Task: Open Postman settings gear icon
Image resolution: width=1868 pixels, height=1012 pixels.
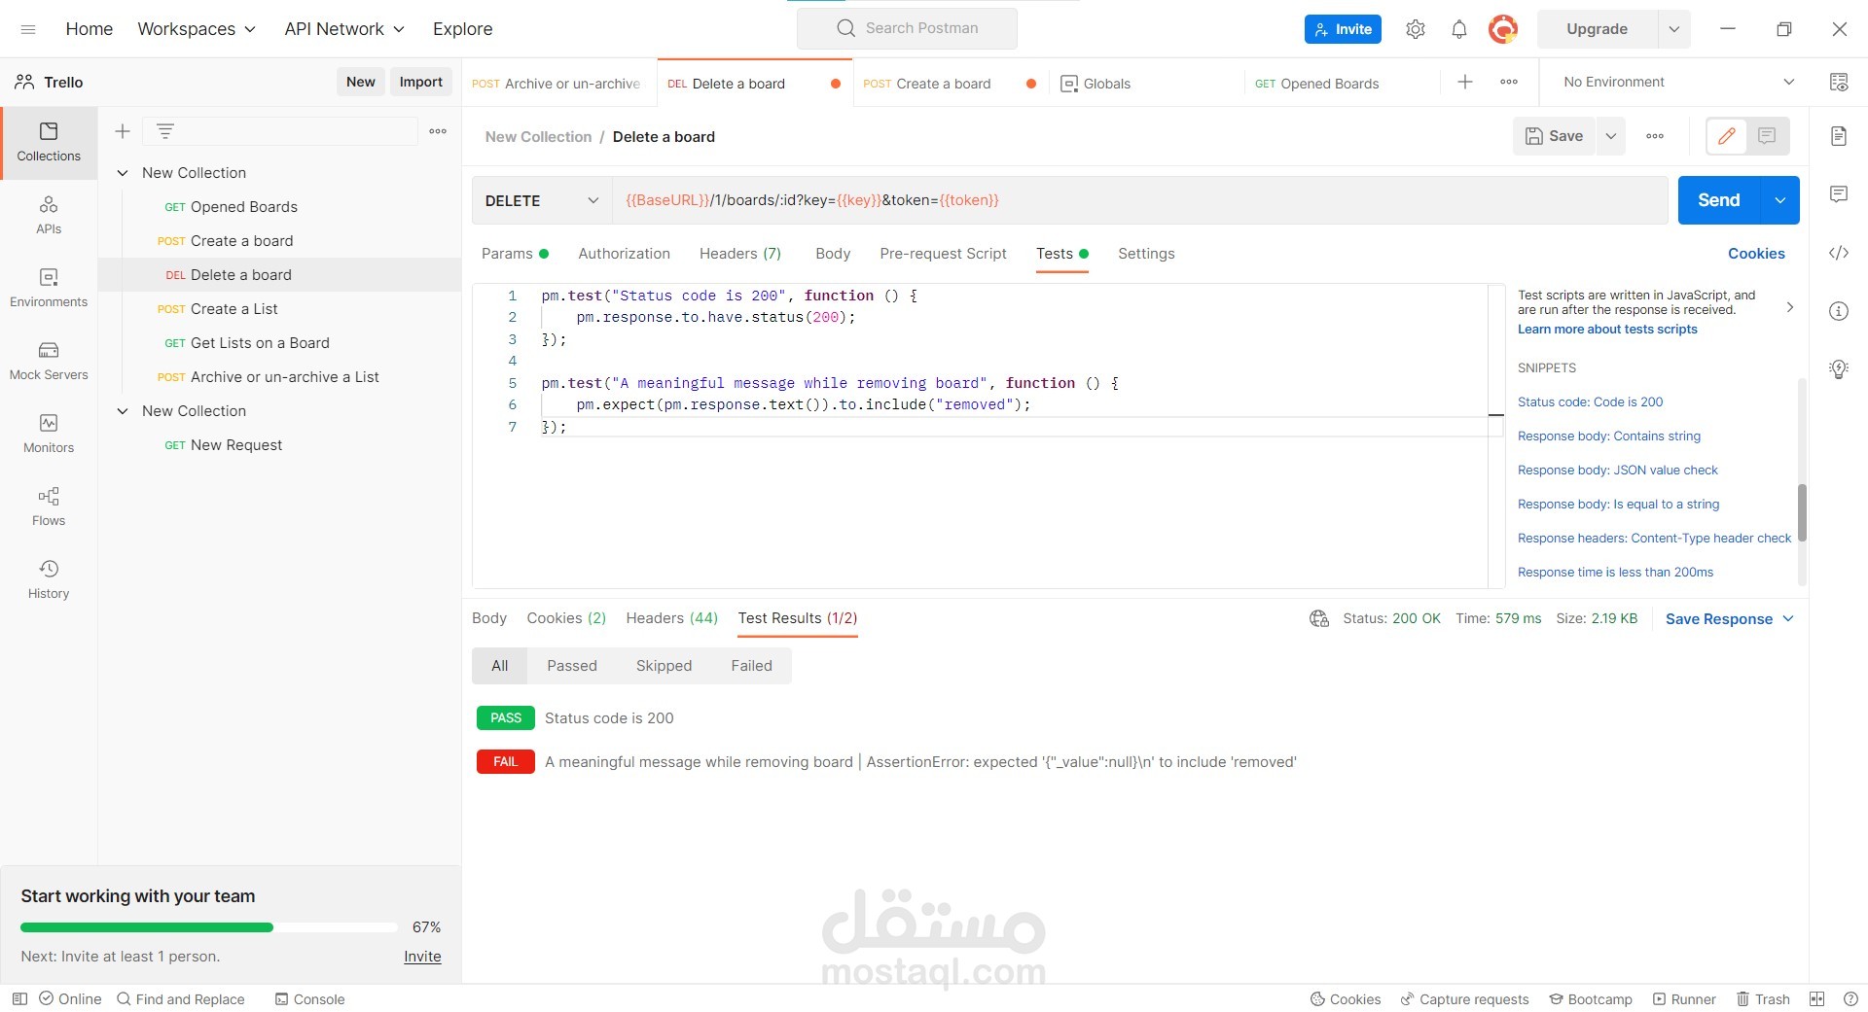Action: (x=1416, y=29)
